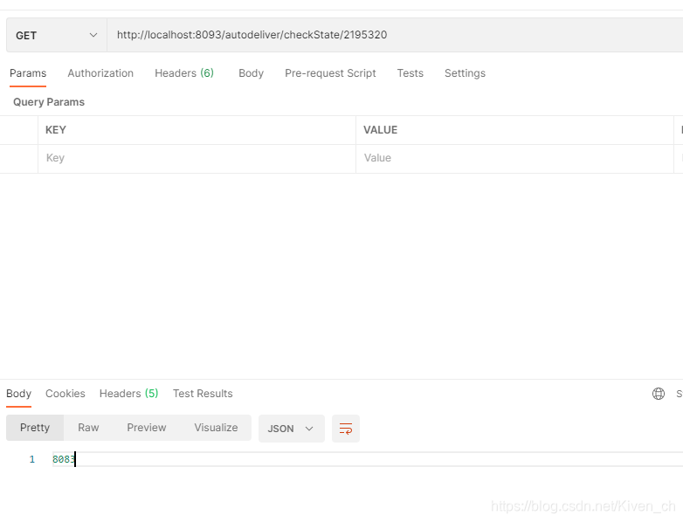The width and height of the screenshot is (683, 522).
Task: Open the Test Results tab
Action: (203, 394)
